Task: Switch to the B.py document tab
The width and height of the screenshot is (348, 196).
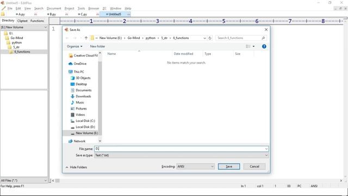Action: pos(53,14)
